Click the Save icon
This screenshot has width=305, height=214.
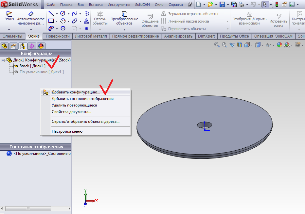tap(222, 4)
